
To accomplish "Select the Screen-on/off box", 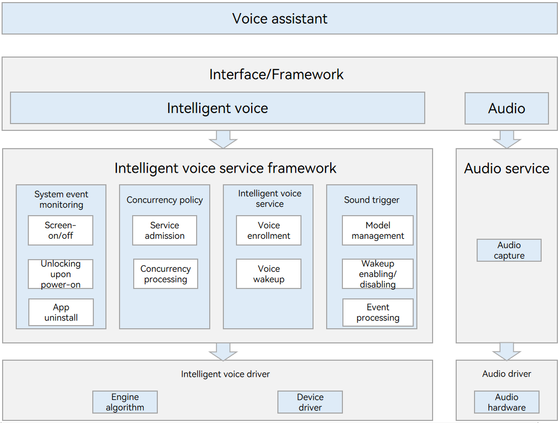I will 61,230.
